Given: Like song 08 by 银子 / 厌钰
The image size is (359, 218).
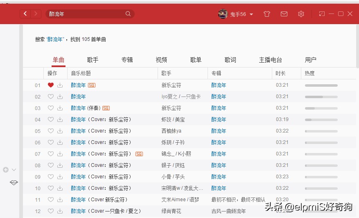Looking at the screenshot, I should (x=51, y=165).
